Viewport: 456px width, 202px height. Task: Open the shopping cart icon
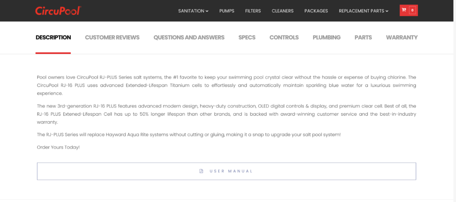403,10
